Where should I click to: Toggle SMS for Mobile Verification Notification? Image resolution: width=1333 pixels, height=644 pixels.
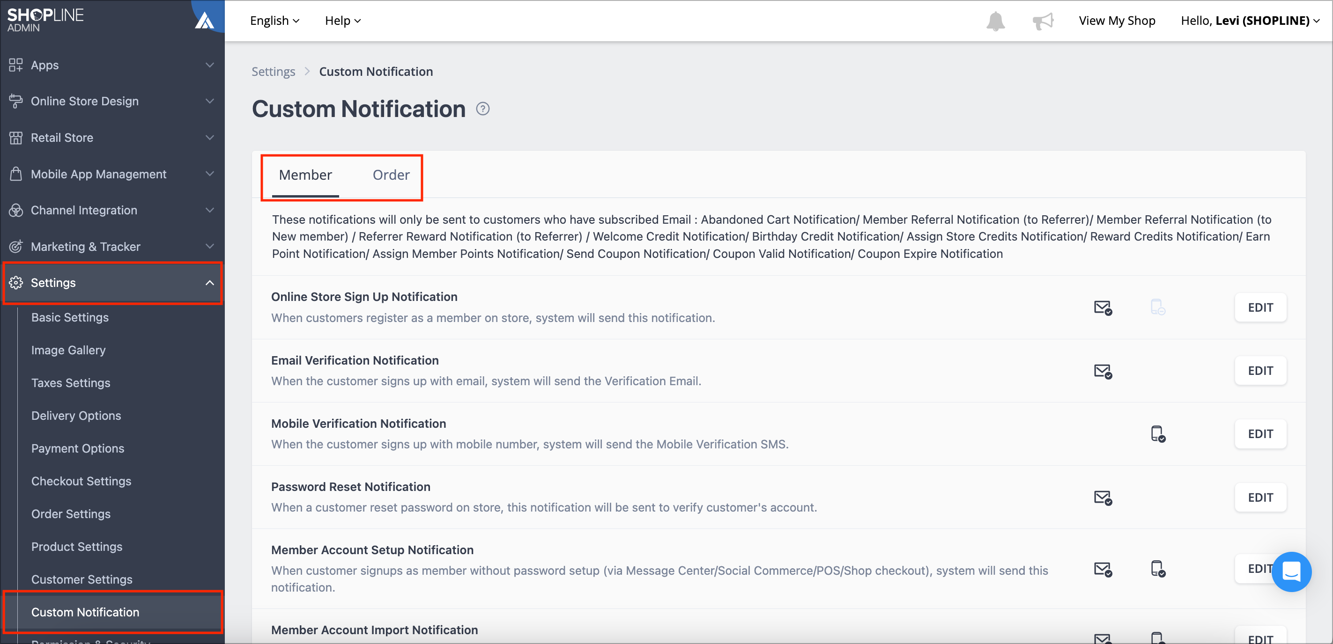[1157, 434]
